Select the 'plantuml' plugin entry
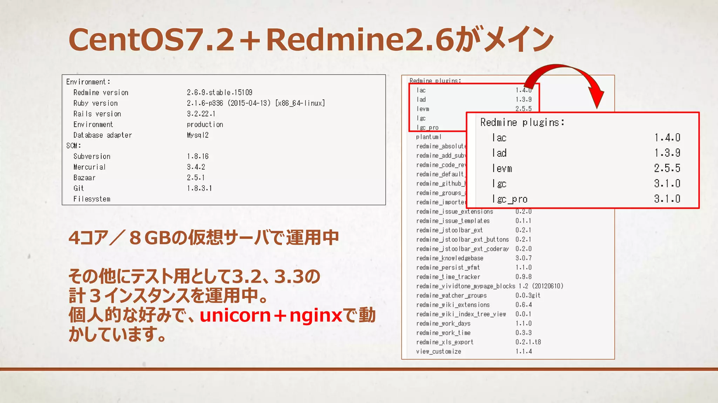This screenshot has height=403, width=718. click(429, 137)
